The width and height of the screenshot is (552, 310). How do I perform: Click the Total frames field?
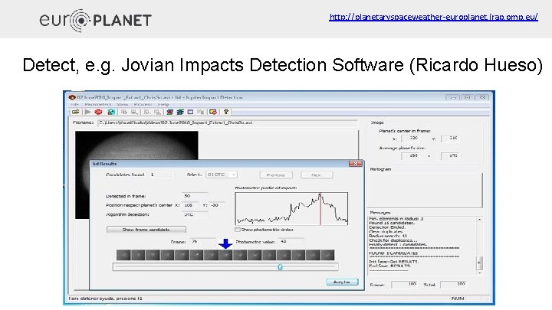(453, 284)
